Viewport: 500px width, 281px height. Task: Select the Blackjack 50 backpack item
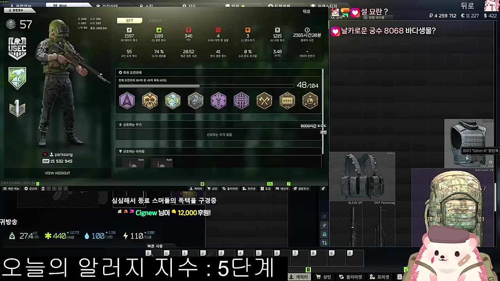[x=453, y=207]
